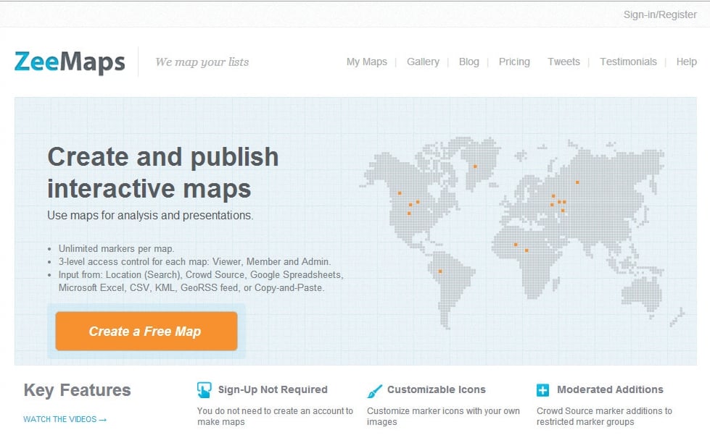Viewport: 710px width, 443px height.
Task: Open the Help menu item
Action: tap(687, 62)
